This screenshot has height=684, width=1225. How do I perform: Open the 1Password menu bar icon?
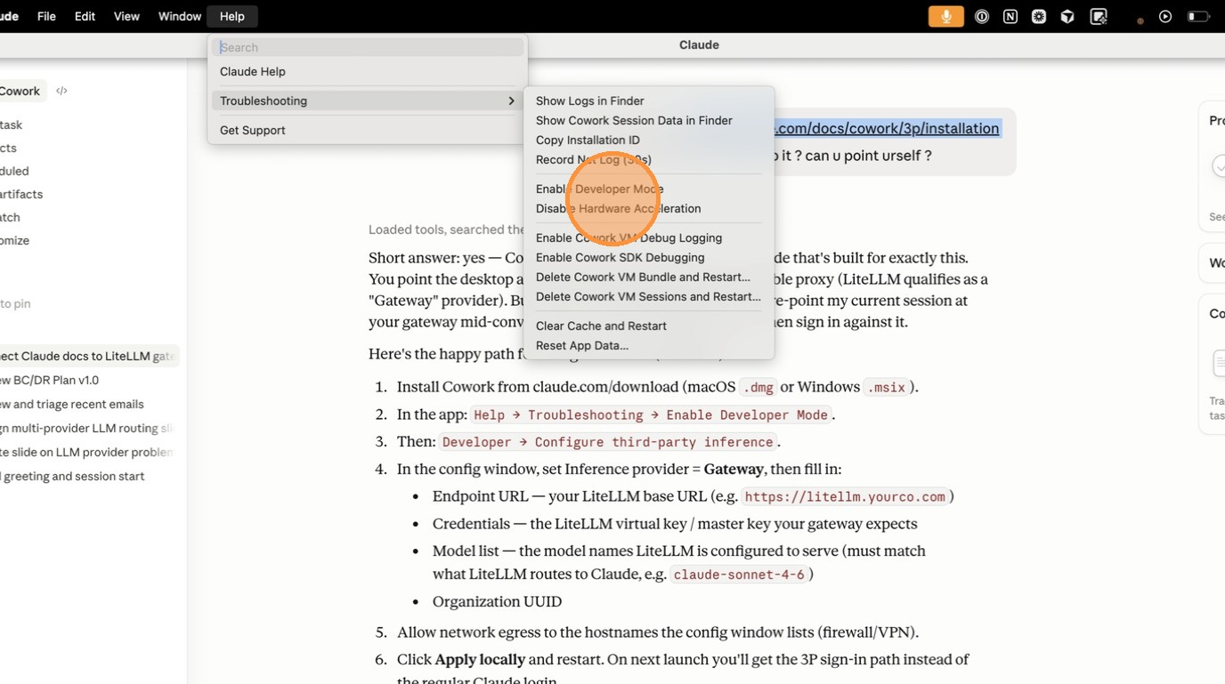[982, 16]
